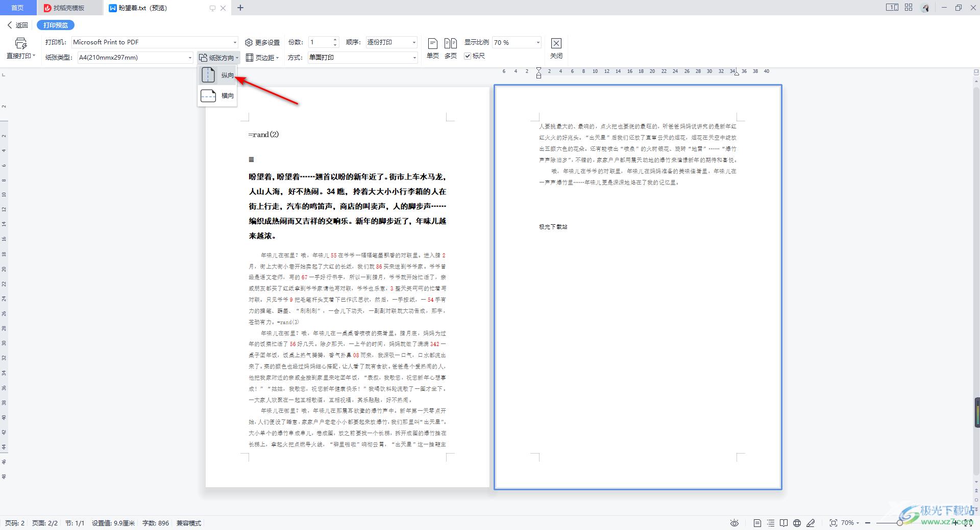
Task: Choose 横向 landscape orientation
Action: tap(217, 95)
